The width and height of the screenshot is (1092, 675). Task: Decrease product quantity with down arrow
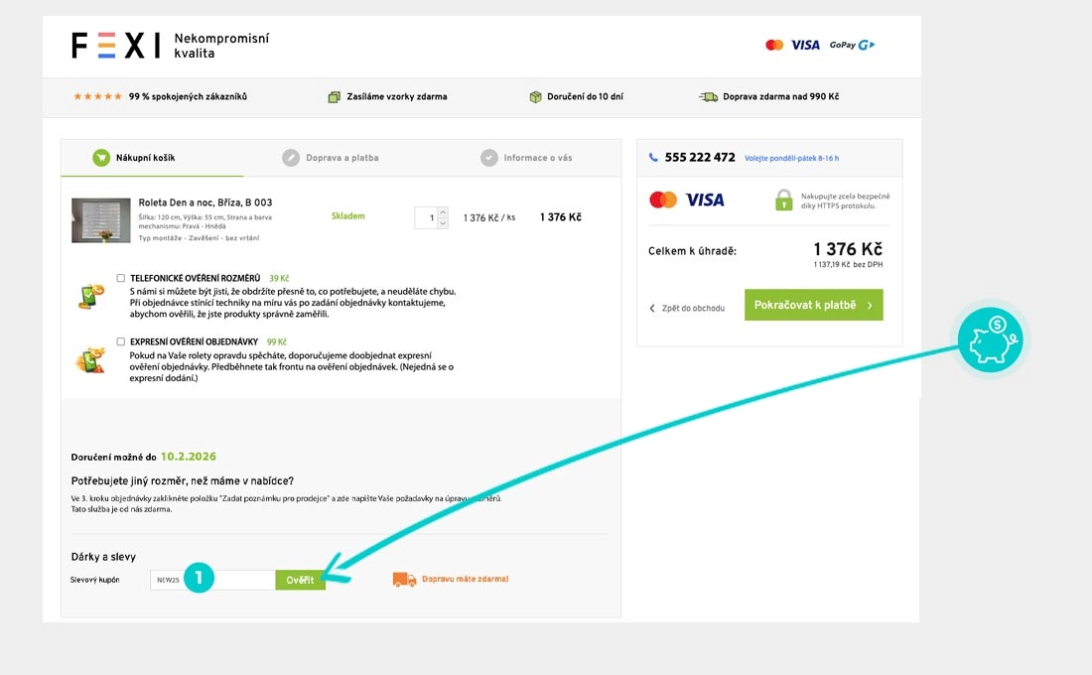click(442, 223)
